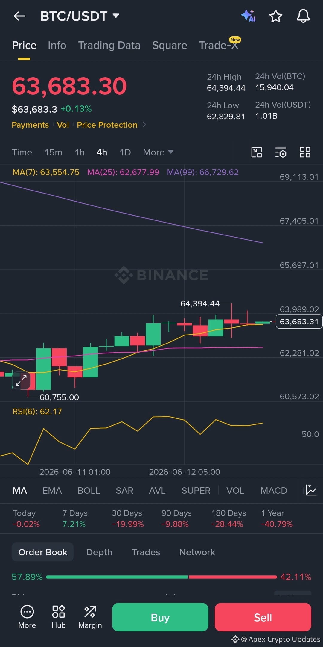Expand the Price Protection chevron arrow
The image size is (323, 647).
click(144, 124)
